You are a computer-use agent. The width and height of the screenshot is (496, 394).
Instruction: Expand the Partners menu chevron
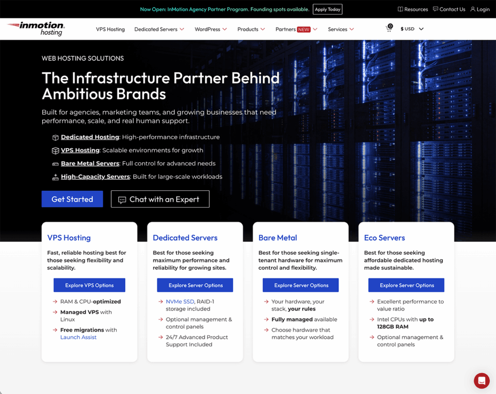[x=315, y=29]
